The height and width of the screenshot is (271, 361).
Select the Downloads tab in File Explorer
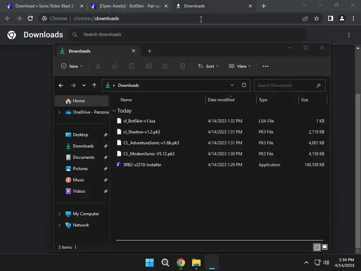coord(99,51)
